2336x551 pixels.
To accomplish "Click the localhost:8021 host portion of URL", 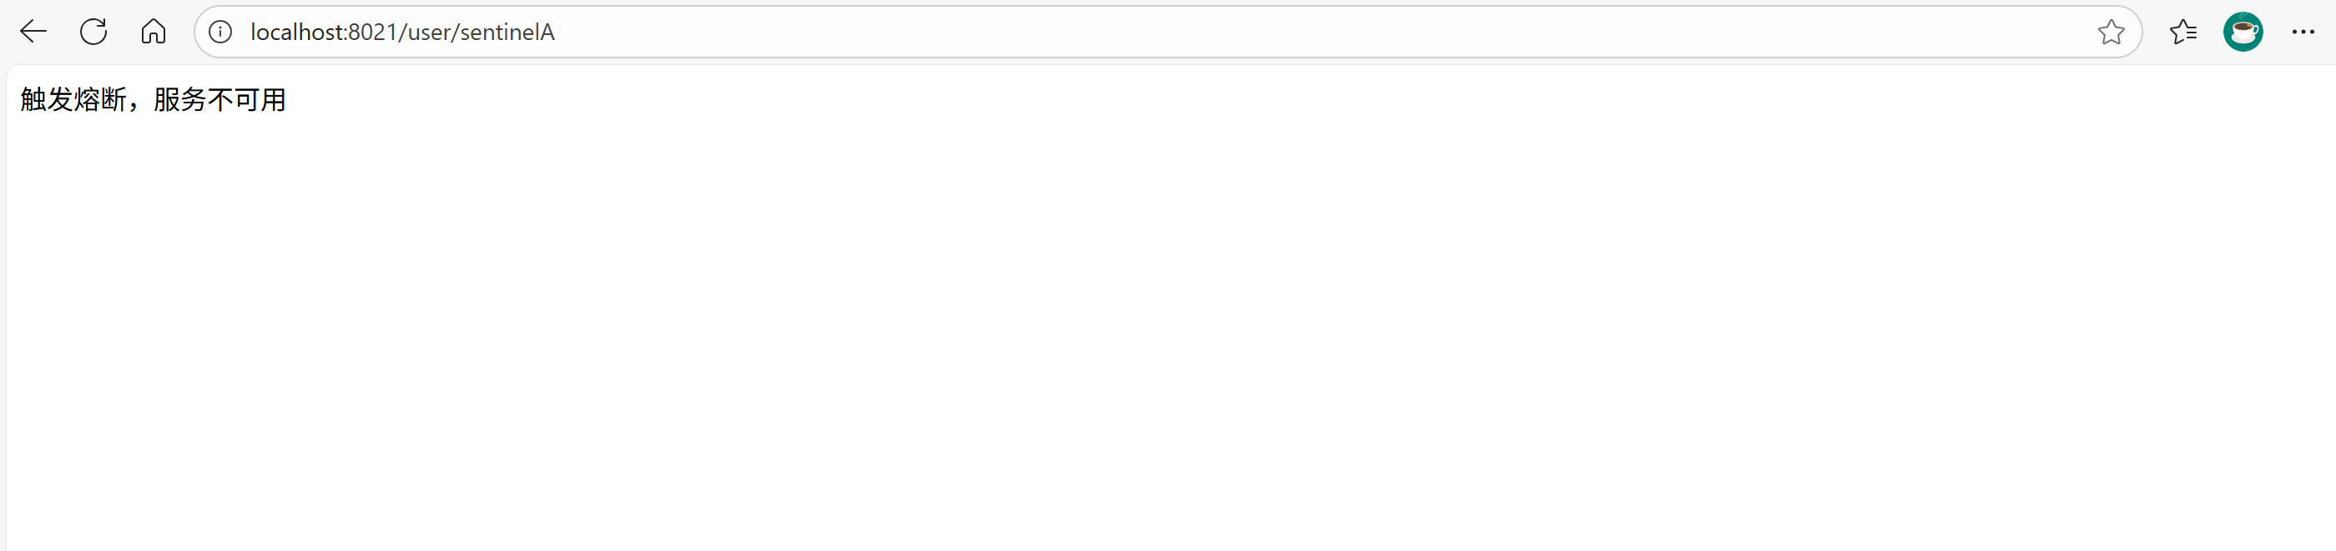I will (324, 32).
